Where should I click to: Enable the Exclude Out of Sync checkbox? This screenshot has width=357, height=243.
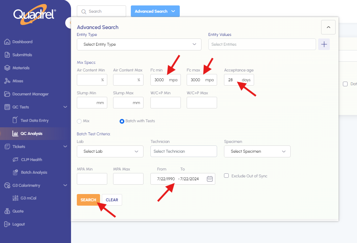click(227, 176)
